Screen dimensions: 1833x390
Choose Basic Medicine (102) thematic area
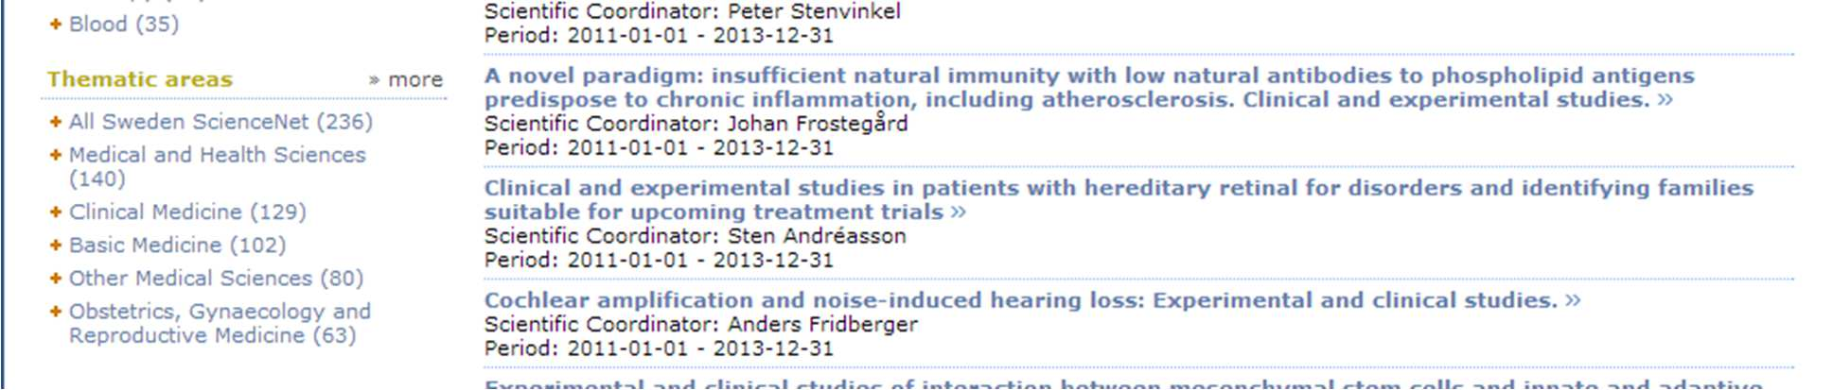click(x=177, y=246)
